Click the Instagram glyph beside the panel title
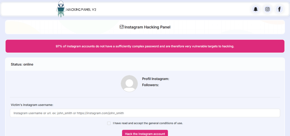Screen dimensions: 290x136 pyautogui.click(x=121, y=27)
